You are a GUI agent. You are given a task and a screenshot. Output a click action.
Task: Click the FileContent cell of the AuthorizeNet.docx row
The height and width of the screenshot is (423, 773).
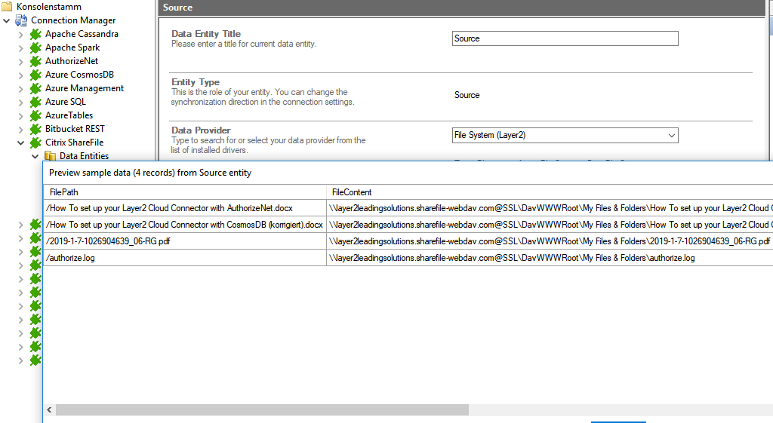click(x=550, y=208)
